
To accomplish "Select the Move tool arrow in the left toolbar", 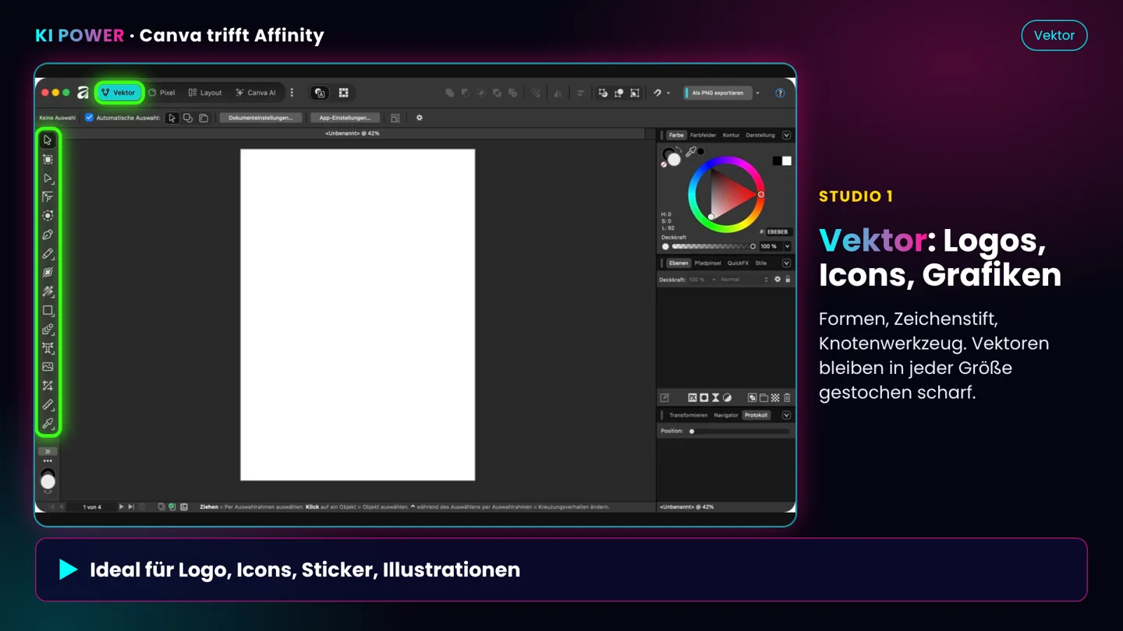I will [x=48, y=140].
